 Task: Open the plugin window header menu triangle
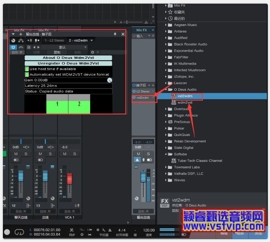(13, 34)
